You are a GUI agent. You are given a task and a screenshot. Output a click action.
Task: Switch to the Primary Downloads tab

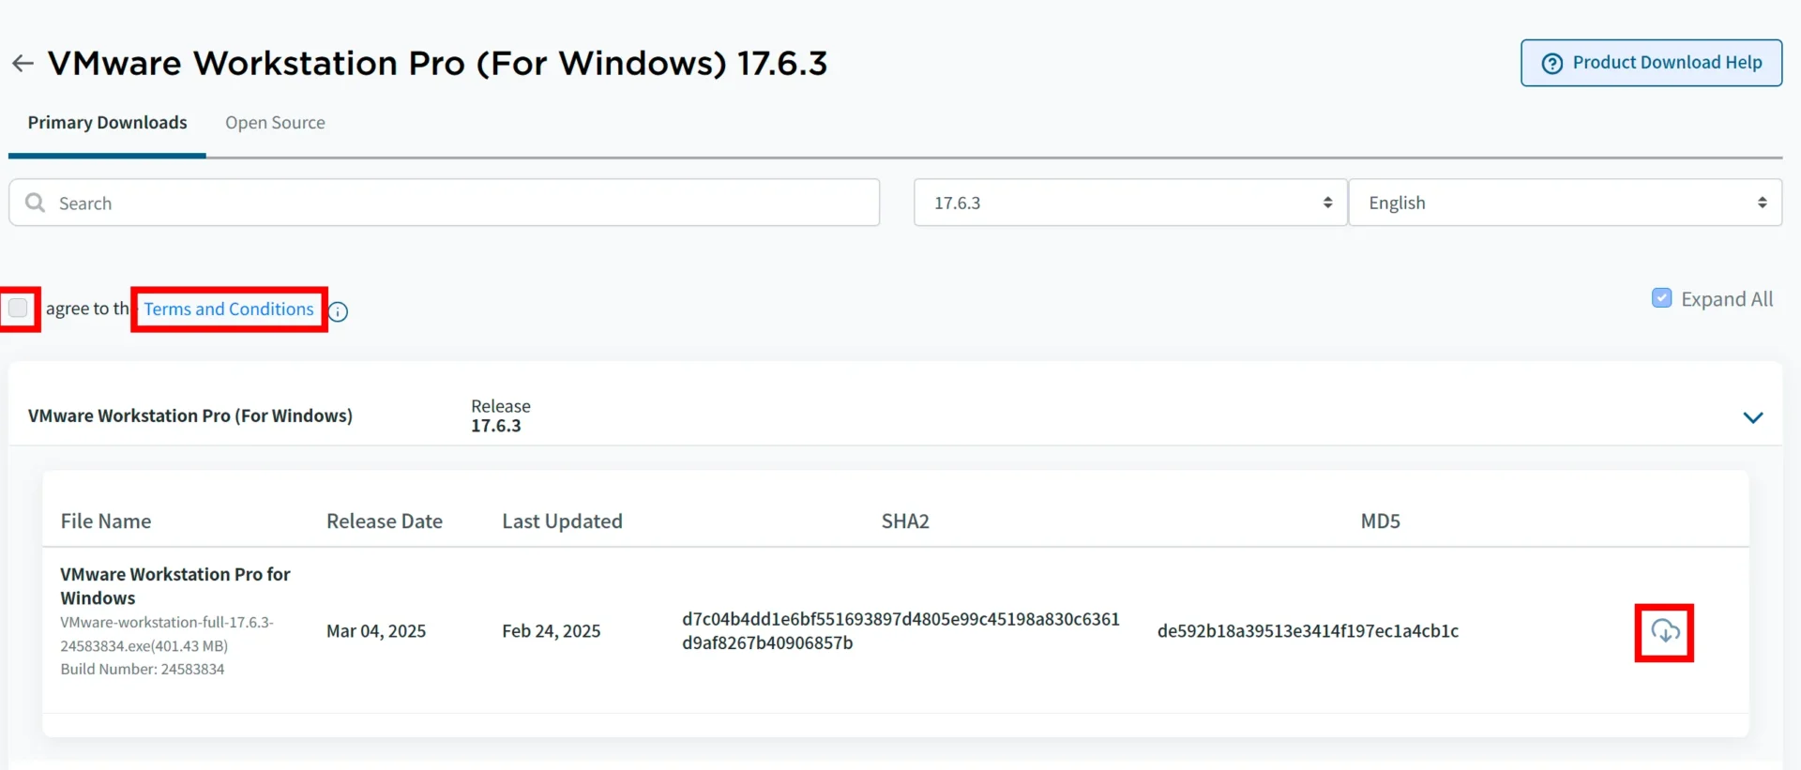pos(107,123)
